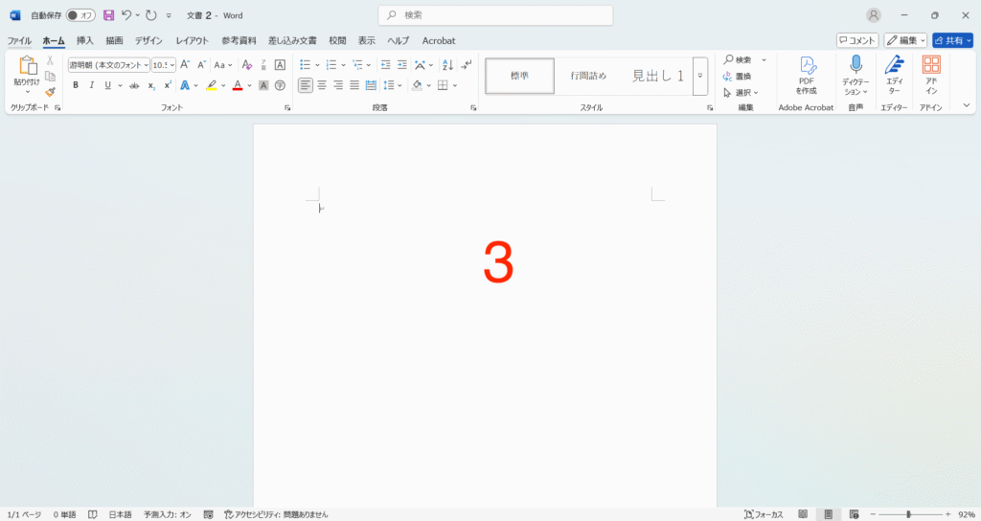
Task: Click the Redo arrow in title bar
Action: pos(150,15)
